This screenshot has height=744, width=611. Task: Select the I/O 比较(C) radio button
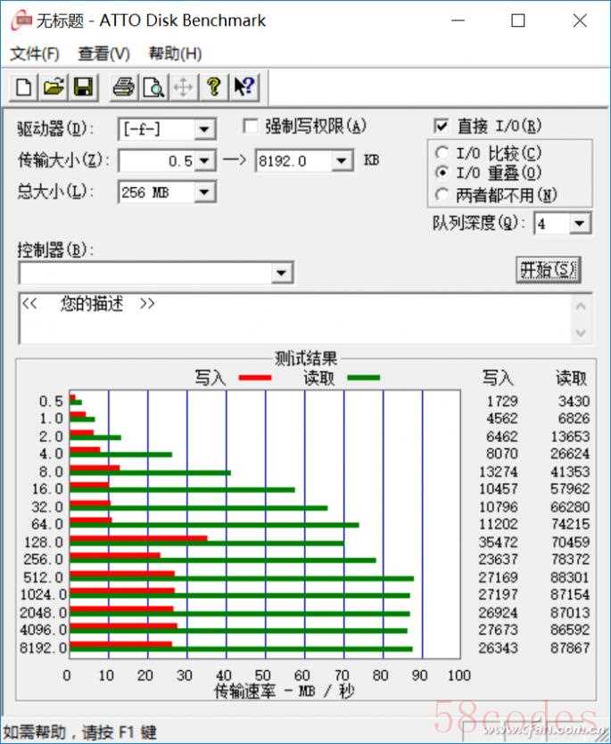(x=442, y=152)
